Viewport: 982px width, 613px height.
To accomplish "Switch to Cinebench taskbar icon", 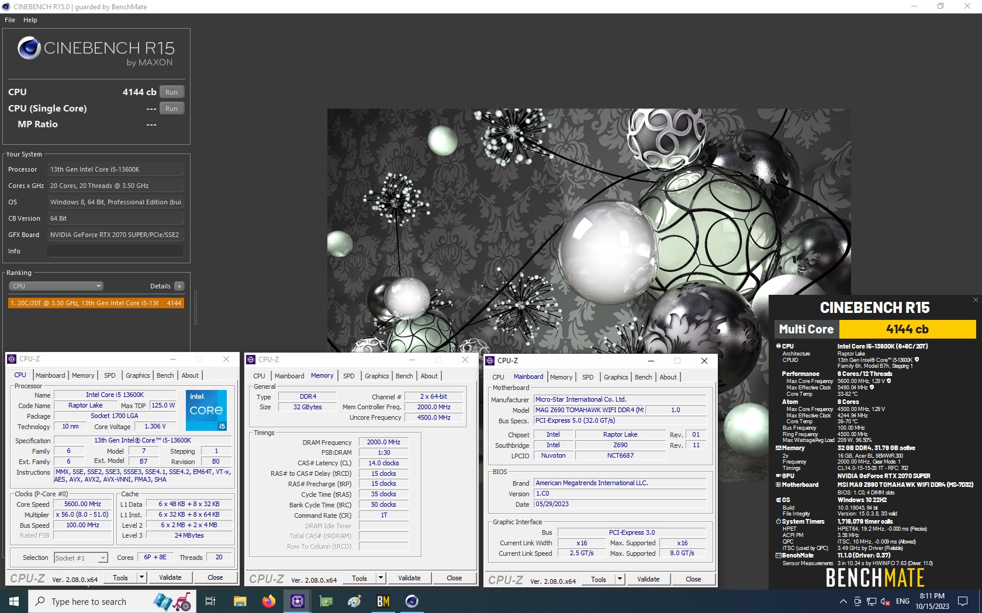I will [x=412, y=601].
